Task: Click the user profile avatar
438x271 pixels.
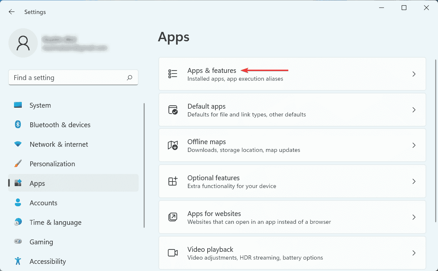Action: point(23,43)
